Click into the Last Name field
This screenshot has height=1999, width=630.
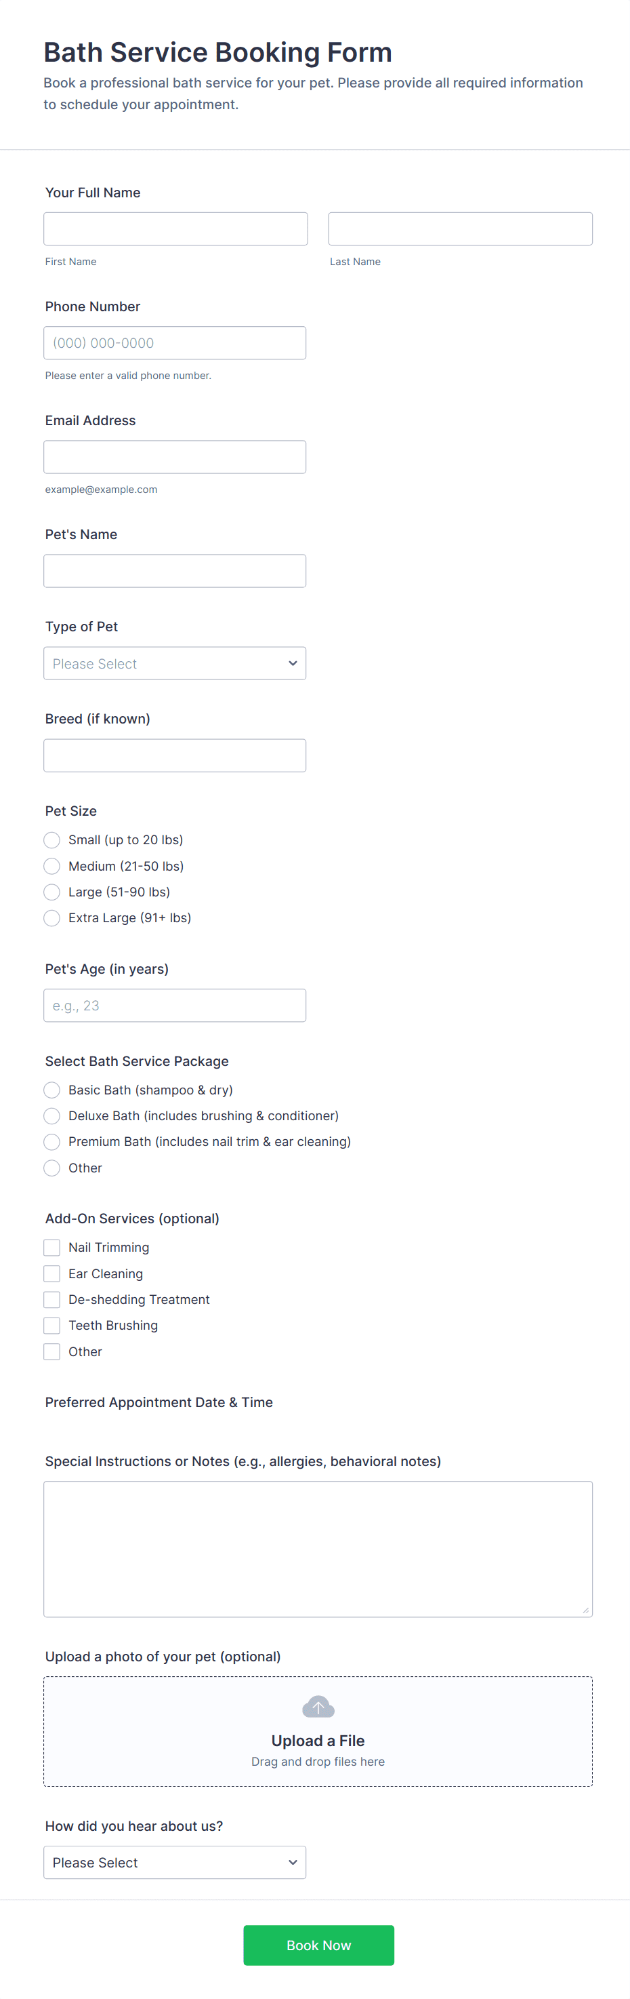[459, 229]
